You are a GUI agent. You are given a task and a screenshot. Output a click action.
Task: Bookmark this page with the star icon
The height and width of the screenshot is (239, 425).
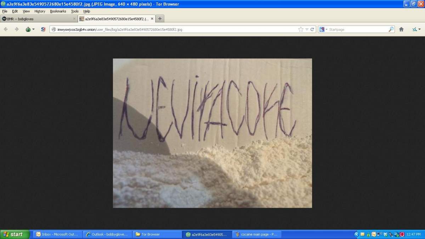(301, 29)
